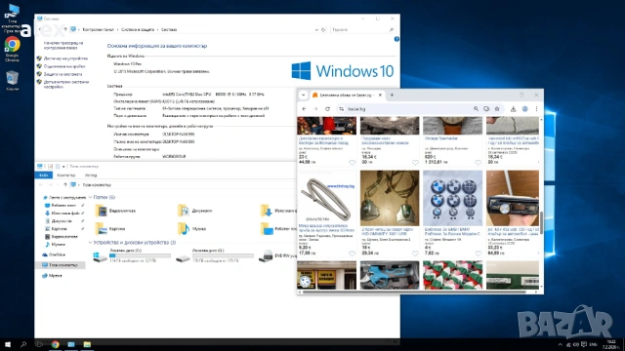
Task: Open Диспечер на устройства link
Action: pos(65,58)
